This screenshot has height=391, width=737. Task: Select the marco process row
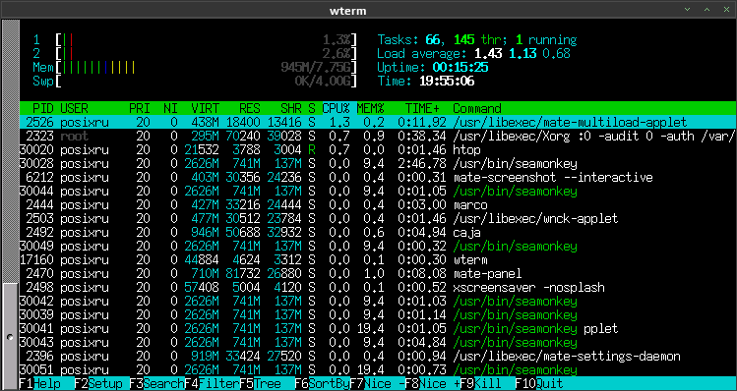coord(378,204)
